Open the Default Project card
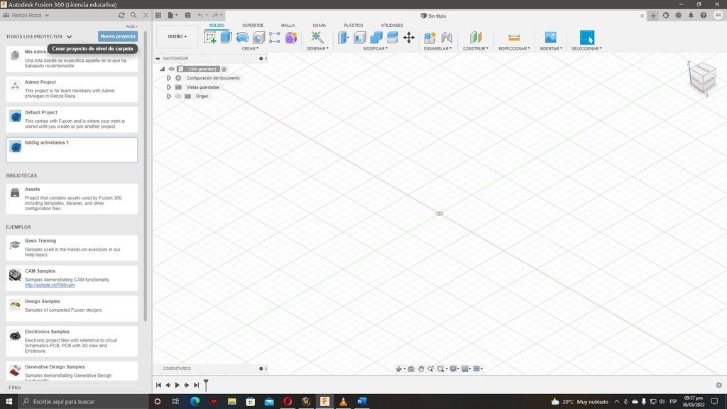The image size is (727, 409). coord(72,119)
